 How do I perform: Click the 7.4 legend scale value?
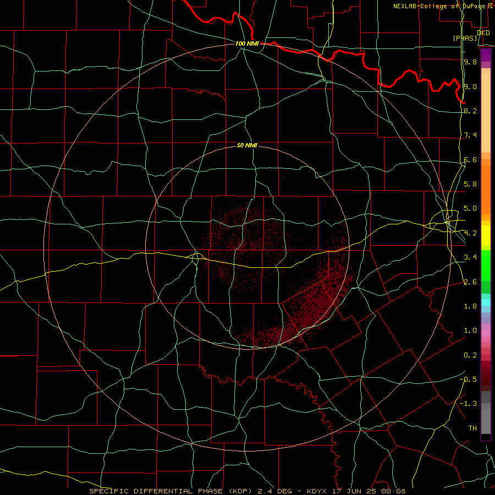pos(470,135)
